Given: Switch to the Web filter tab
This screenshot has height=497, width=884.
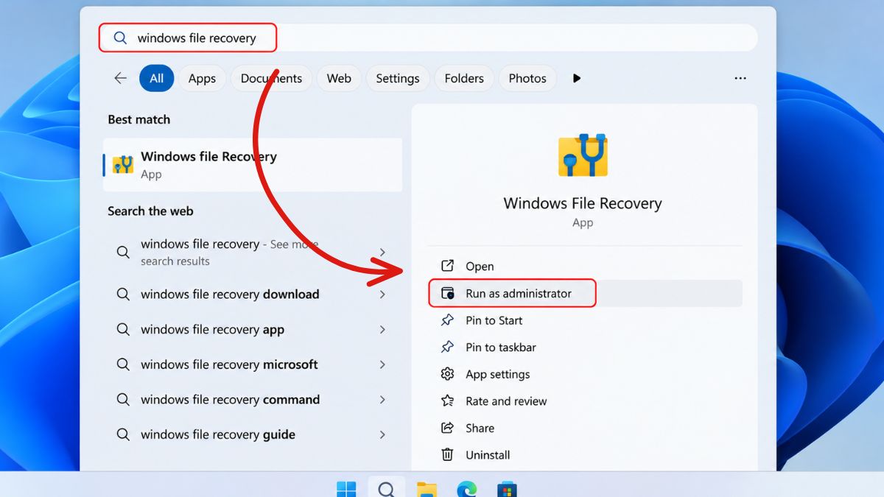Looking at the screenshot, I should point(339,78).
